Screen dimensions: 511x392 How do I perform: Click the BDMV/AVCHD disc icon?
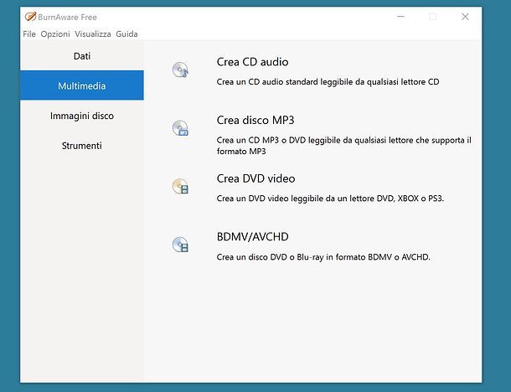click(x=180, y=245)
